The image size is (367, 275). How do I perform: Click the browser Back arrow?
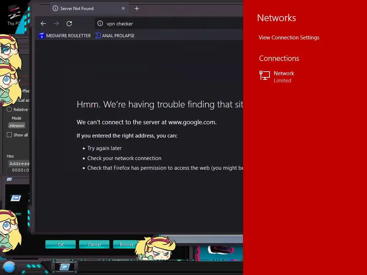pyautogui.click(x=43, y=24)
